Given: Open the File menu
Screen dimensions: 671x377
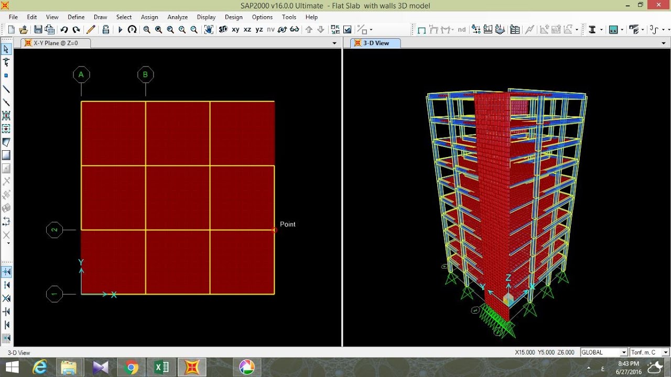Looking at the screenshot, I should point(13,17).
